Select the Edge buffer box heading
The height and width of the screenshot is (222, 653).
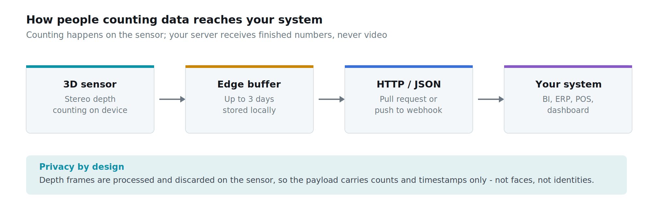(249, 84)
